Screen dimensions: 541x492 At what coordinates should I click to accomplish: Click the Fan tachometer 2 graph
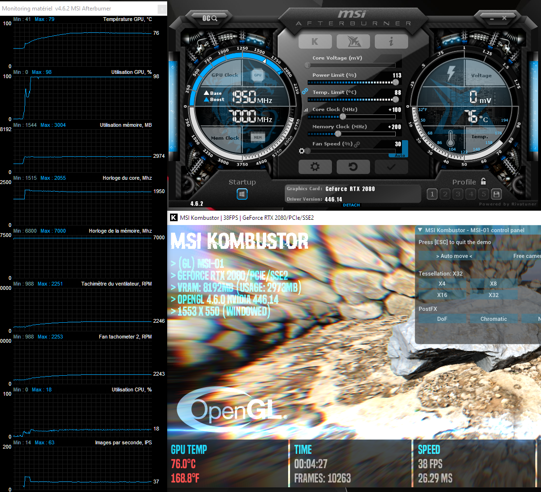[82, 362]
